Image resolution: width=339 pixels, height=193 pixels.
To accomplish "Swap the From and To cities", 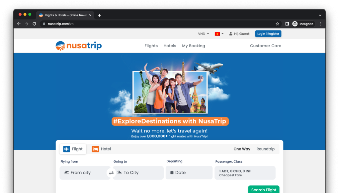I will (x=111, y=173).
